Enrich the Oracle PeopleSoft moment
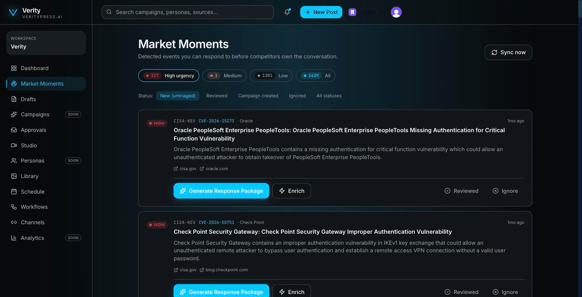The height and width of the screenshot is (297, 582). pyautogui.click(x=291, y=191)
